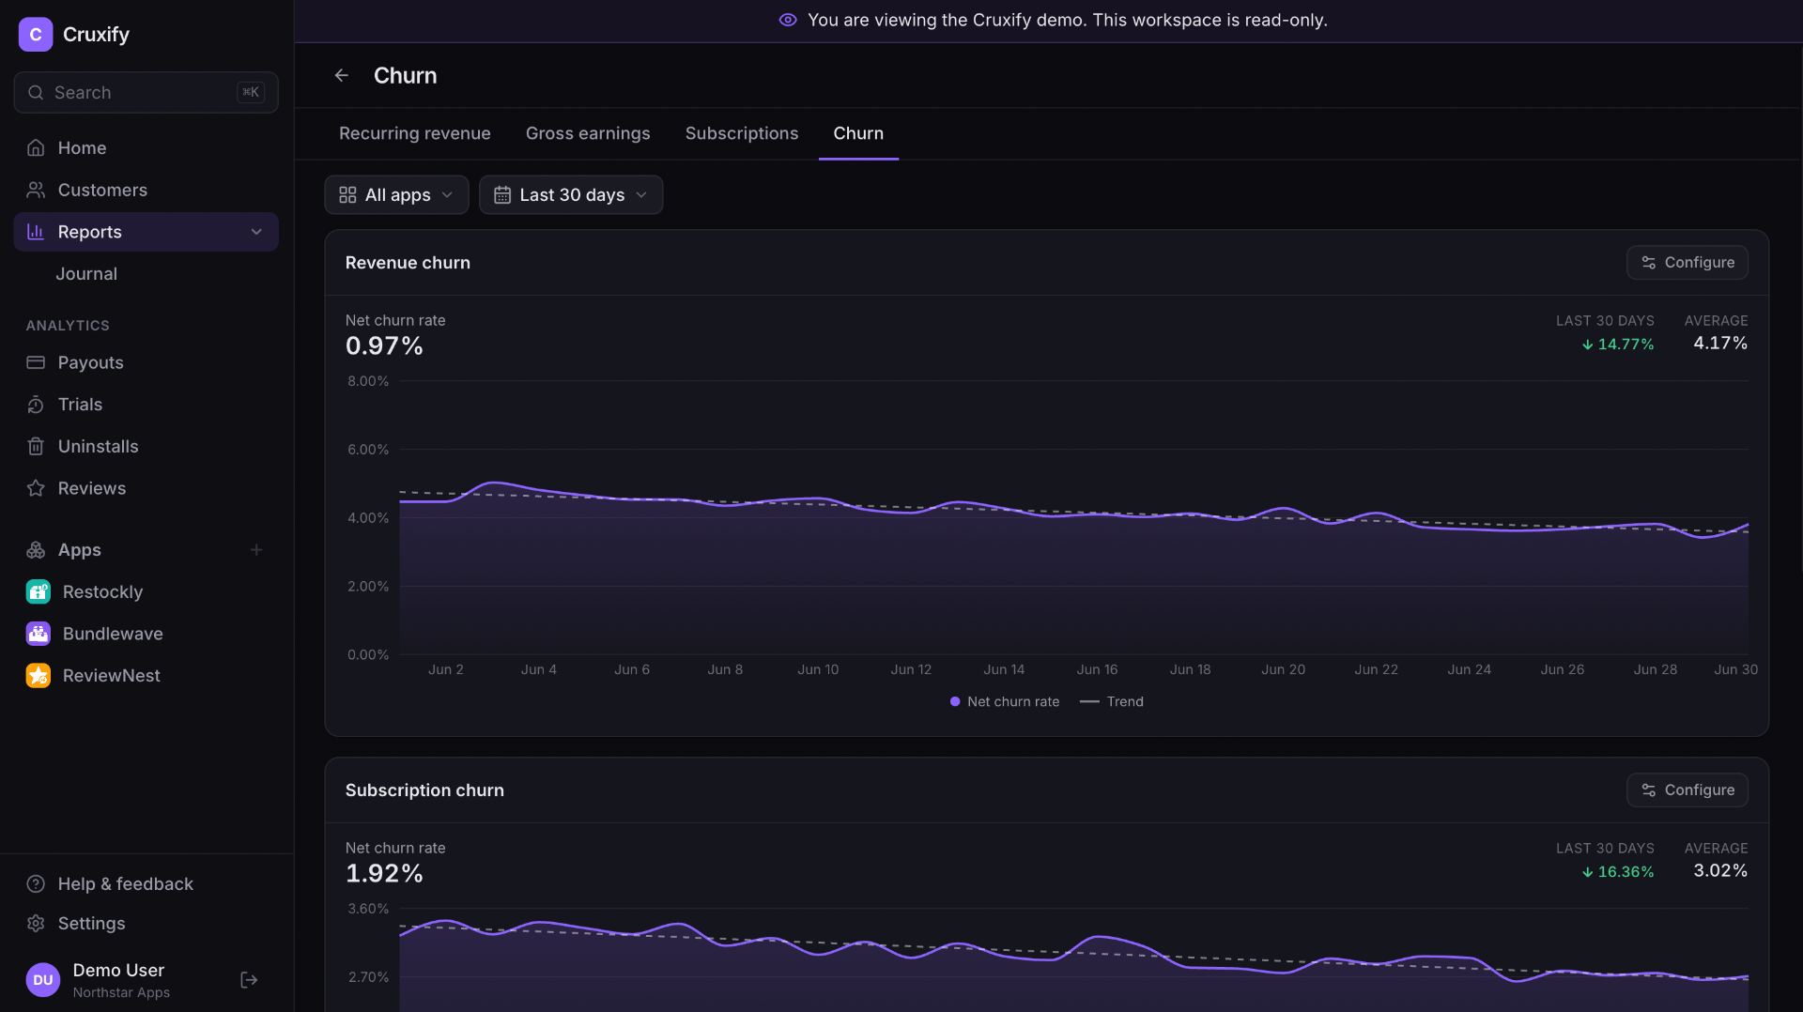Click the Payouts card icon

click(x=36, y=362)
